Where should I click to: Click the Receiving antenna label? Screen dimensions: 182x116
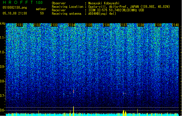pos(67,14)
